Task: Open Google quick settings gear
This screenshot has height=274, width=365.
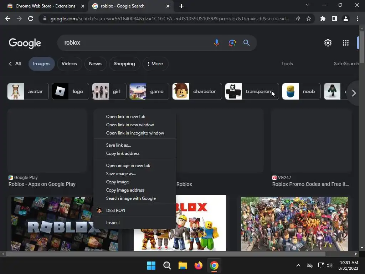Action: pyautogui.click(x=328, y=43)
